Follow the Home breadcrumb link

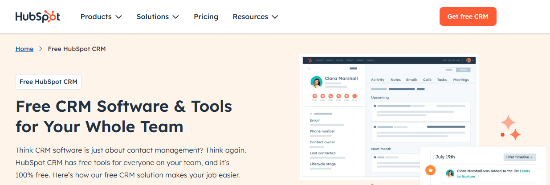click(x=24, y=49)
